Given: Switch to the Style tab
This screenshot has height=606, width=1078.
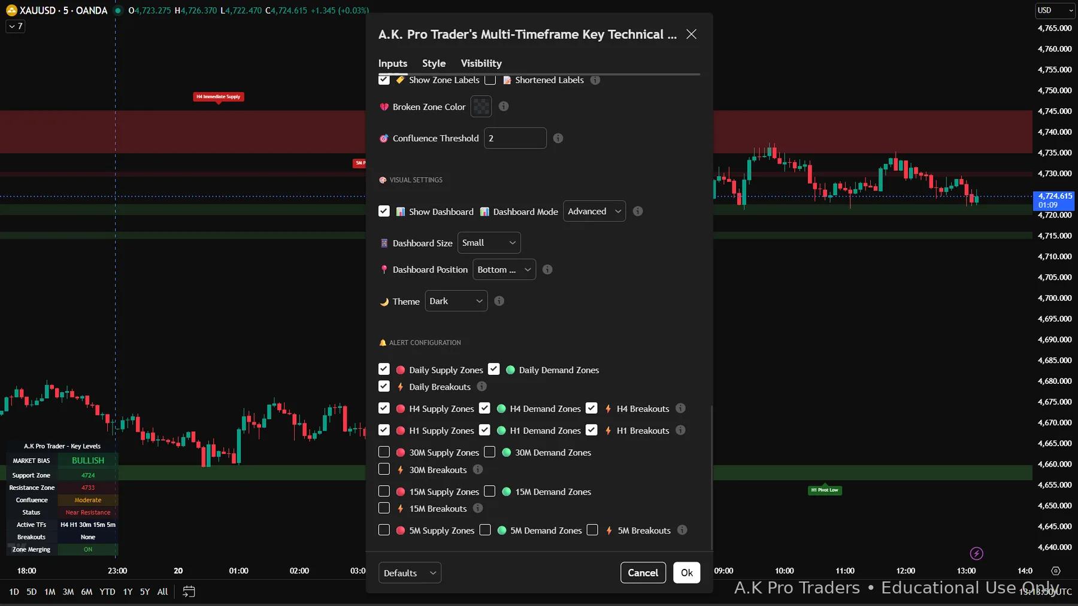Looking at the screenshot, I should (x=434, y=63).
